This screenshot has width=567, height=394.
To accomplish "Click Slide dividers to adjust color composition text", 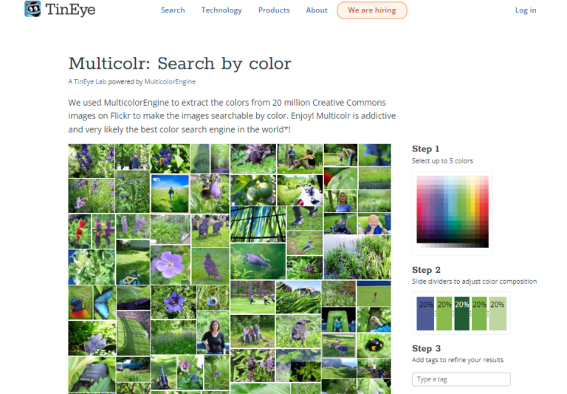I will [474, 282].
